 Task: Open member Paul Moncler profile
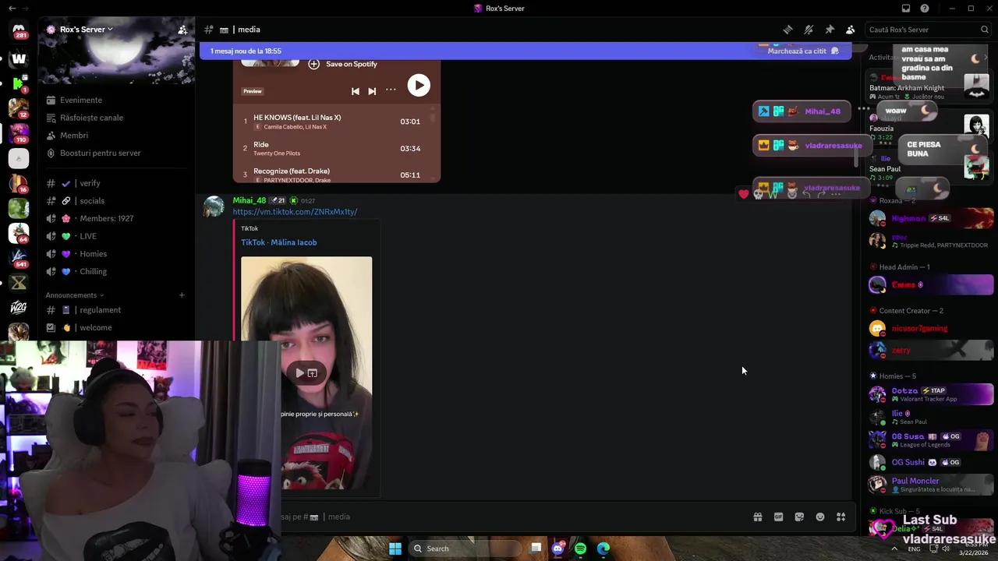[931, 484]
